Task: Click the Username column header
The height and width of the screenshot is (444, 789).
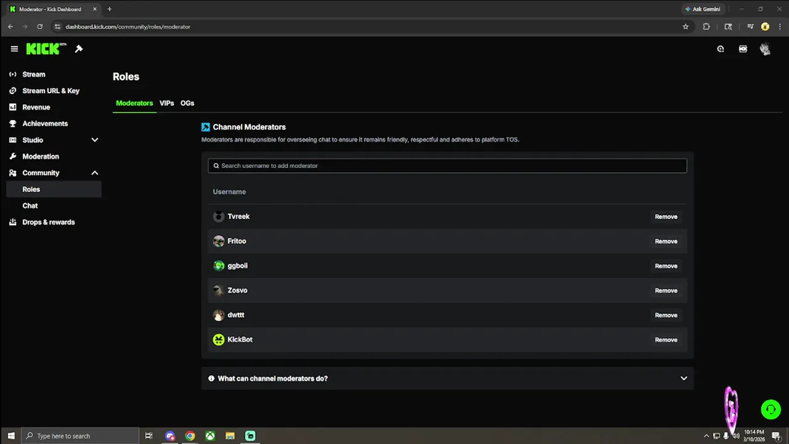Action: click(x=229, y=192)
